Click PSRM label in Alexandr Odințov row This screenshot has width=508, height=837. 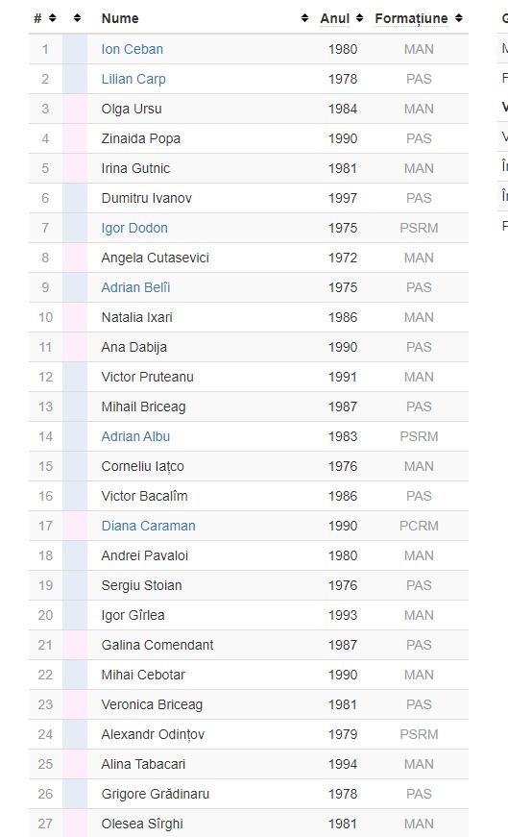[x=419, y=734]
